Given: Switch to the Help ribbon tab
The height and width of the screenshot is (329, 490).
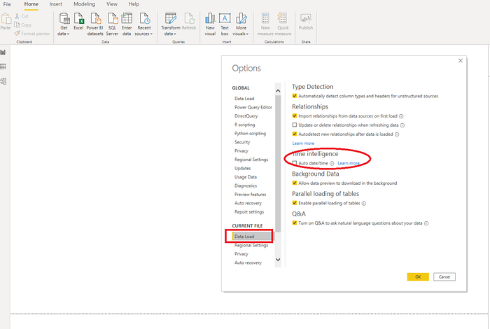Looking at the screenshot, I should [134, 4].
